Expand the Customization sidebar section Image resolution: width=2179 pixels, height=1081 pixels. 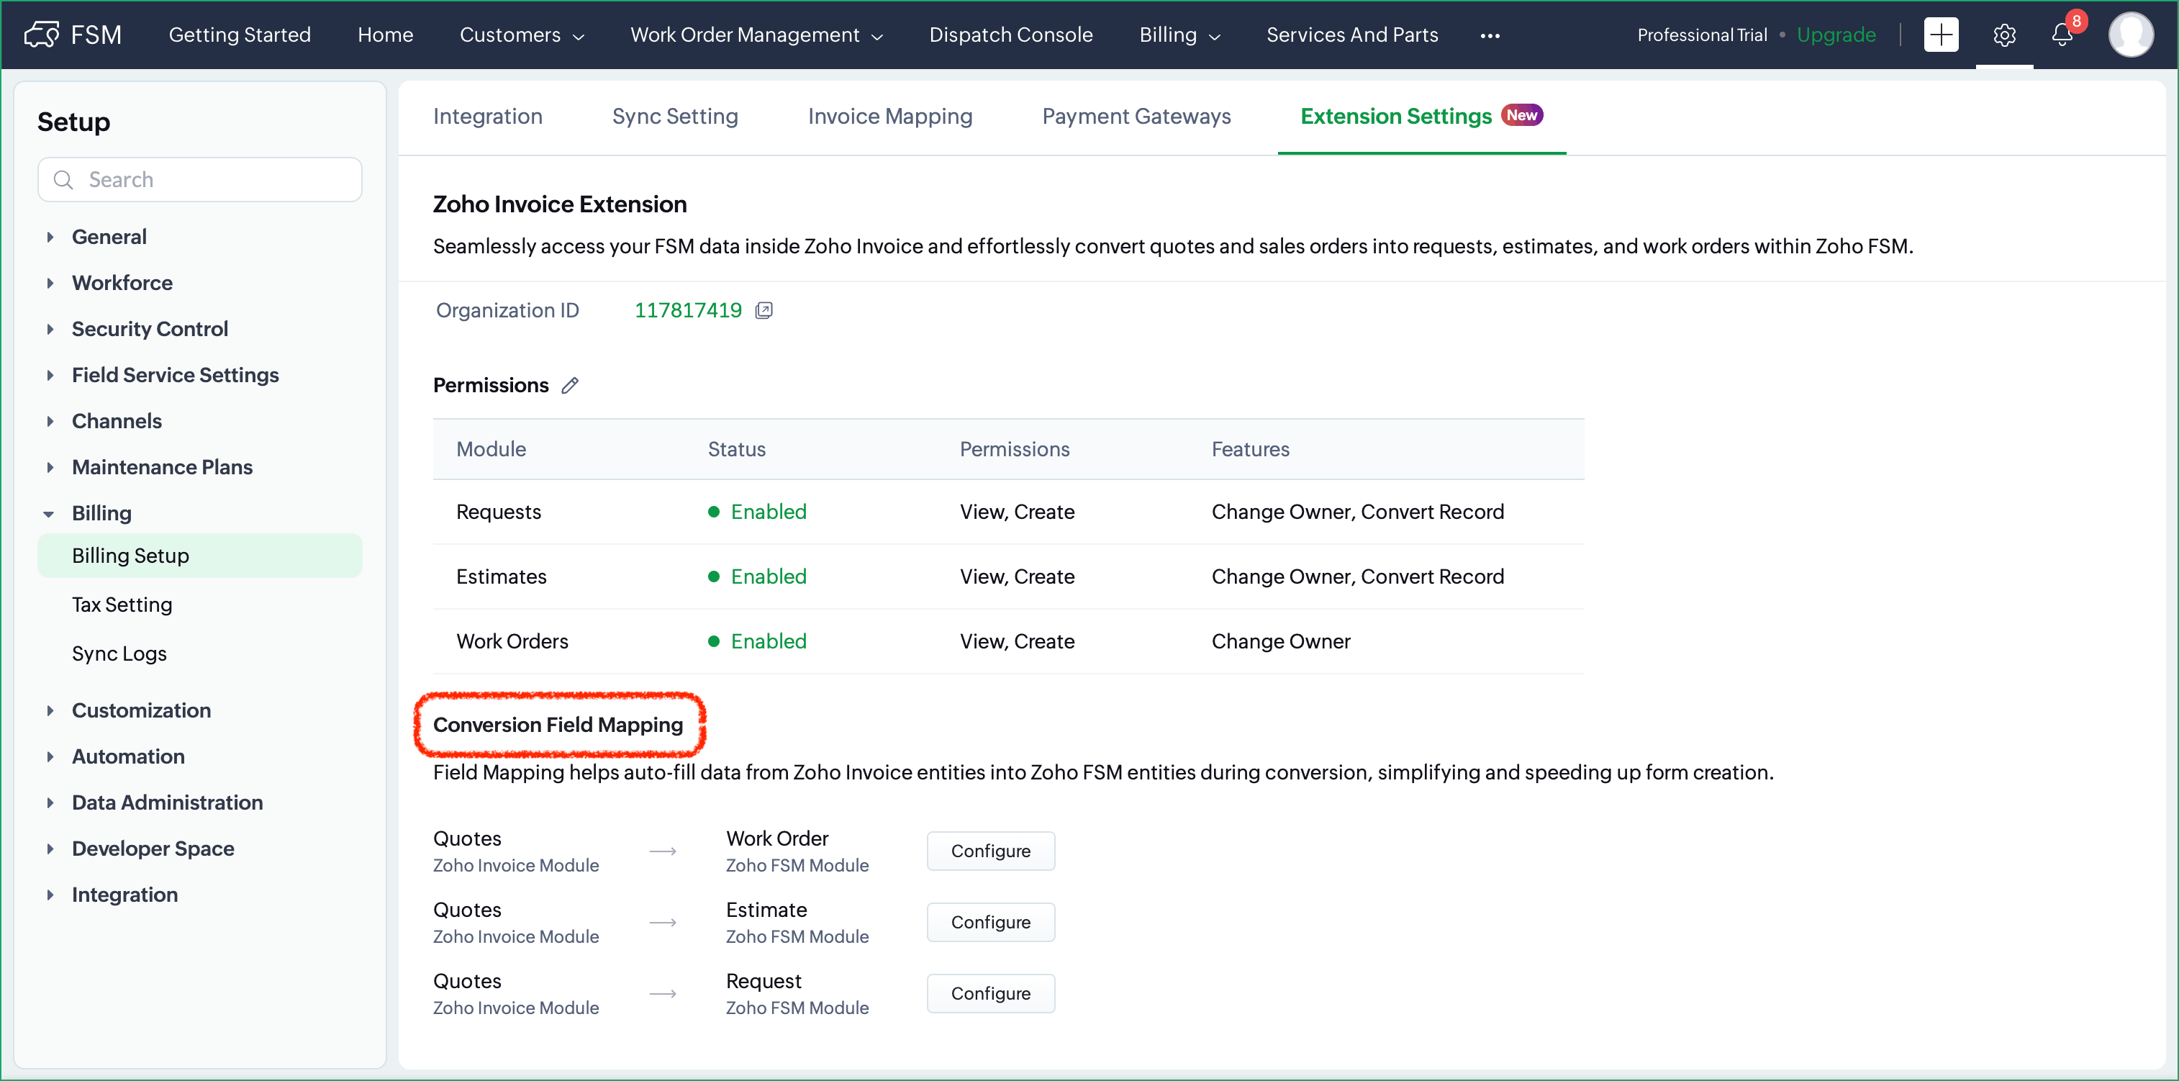pyautogui.click(x=51, y=710)
